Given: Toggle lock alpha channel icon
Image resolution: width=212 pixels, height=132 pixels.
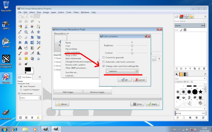Looking at the screenshot, I should pos(185,30).
